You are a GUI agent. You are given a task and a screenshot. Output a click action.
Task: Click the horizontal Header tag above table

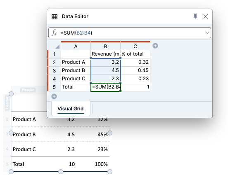tap(28, 90)
